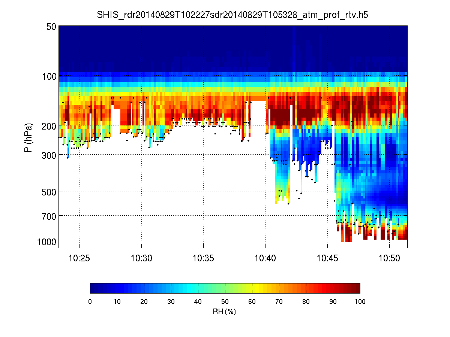This screenshot has height=337, width=450.
Task: Pick the dark red end of colorbar
Action: tap(357, 288)
